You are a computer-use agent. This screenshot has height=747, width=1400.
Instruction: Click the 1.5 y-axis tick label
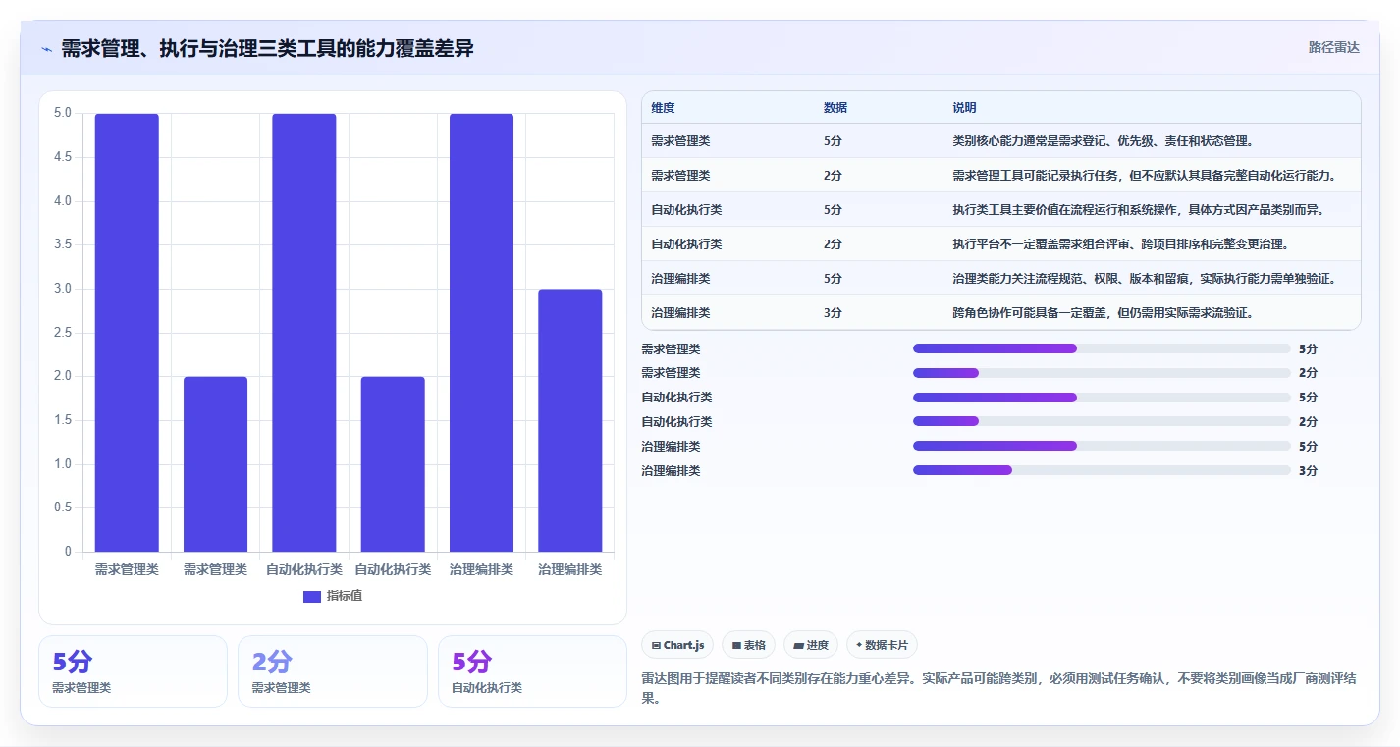click(x=63, y=420)
